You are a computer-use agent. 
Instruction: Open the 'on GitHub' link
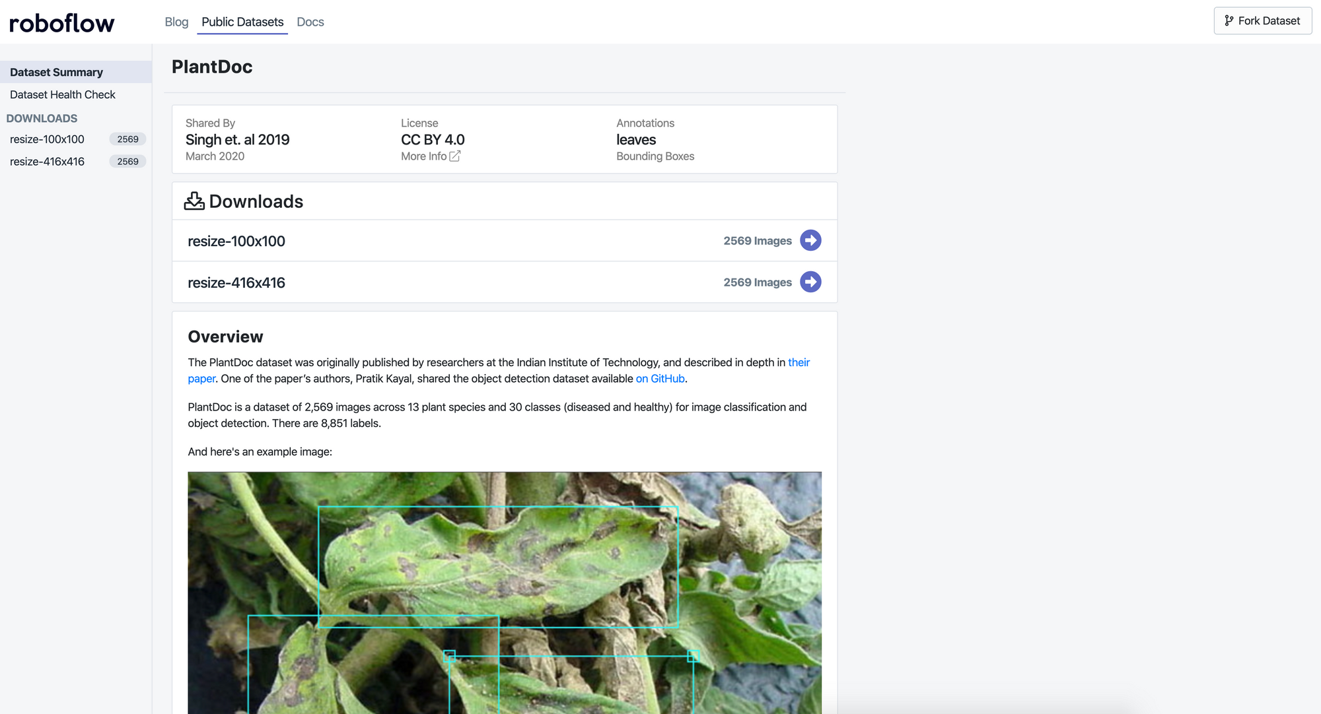(x=660, y=378)
